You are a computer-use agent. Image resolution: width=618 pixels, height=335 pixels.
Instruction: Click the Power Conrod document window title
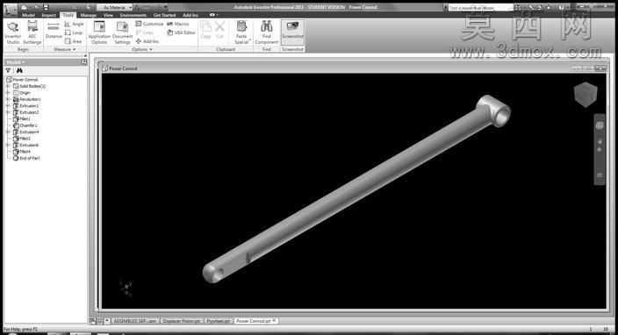(x=123, y=68)
